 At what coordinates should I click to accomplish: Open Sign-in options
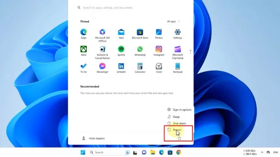pyautogui.click(x=182, y=110)
